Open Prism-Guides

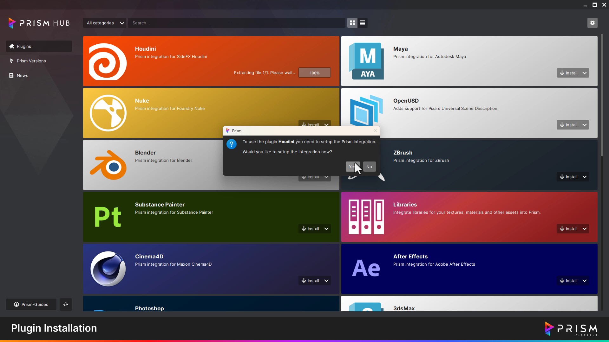click(x=31, y=304)
